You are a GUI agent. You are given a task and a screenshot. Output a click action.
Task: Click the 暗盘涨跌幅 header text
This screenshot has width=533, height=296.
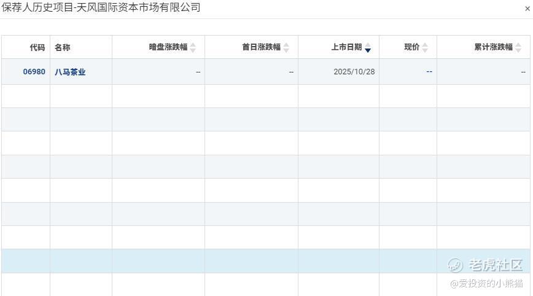point(168,47)
